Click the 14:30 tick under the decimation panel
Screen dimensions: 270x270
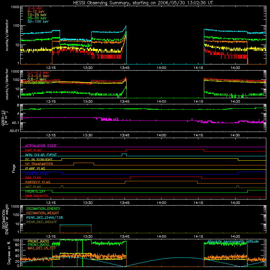(235, 237)
